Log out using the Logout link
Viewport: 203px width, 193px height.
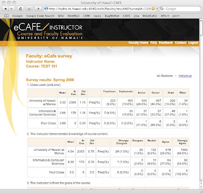coord(193,43)
